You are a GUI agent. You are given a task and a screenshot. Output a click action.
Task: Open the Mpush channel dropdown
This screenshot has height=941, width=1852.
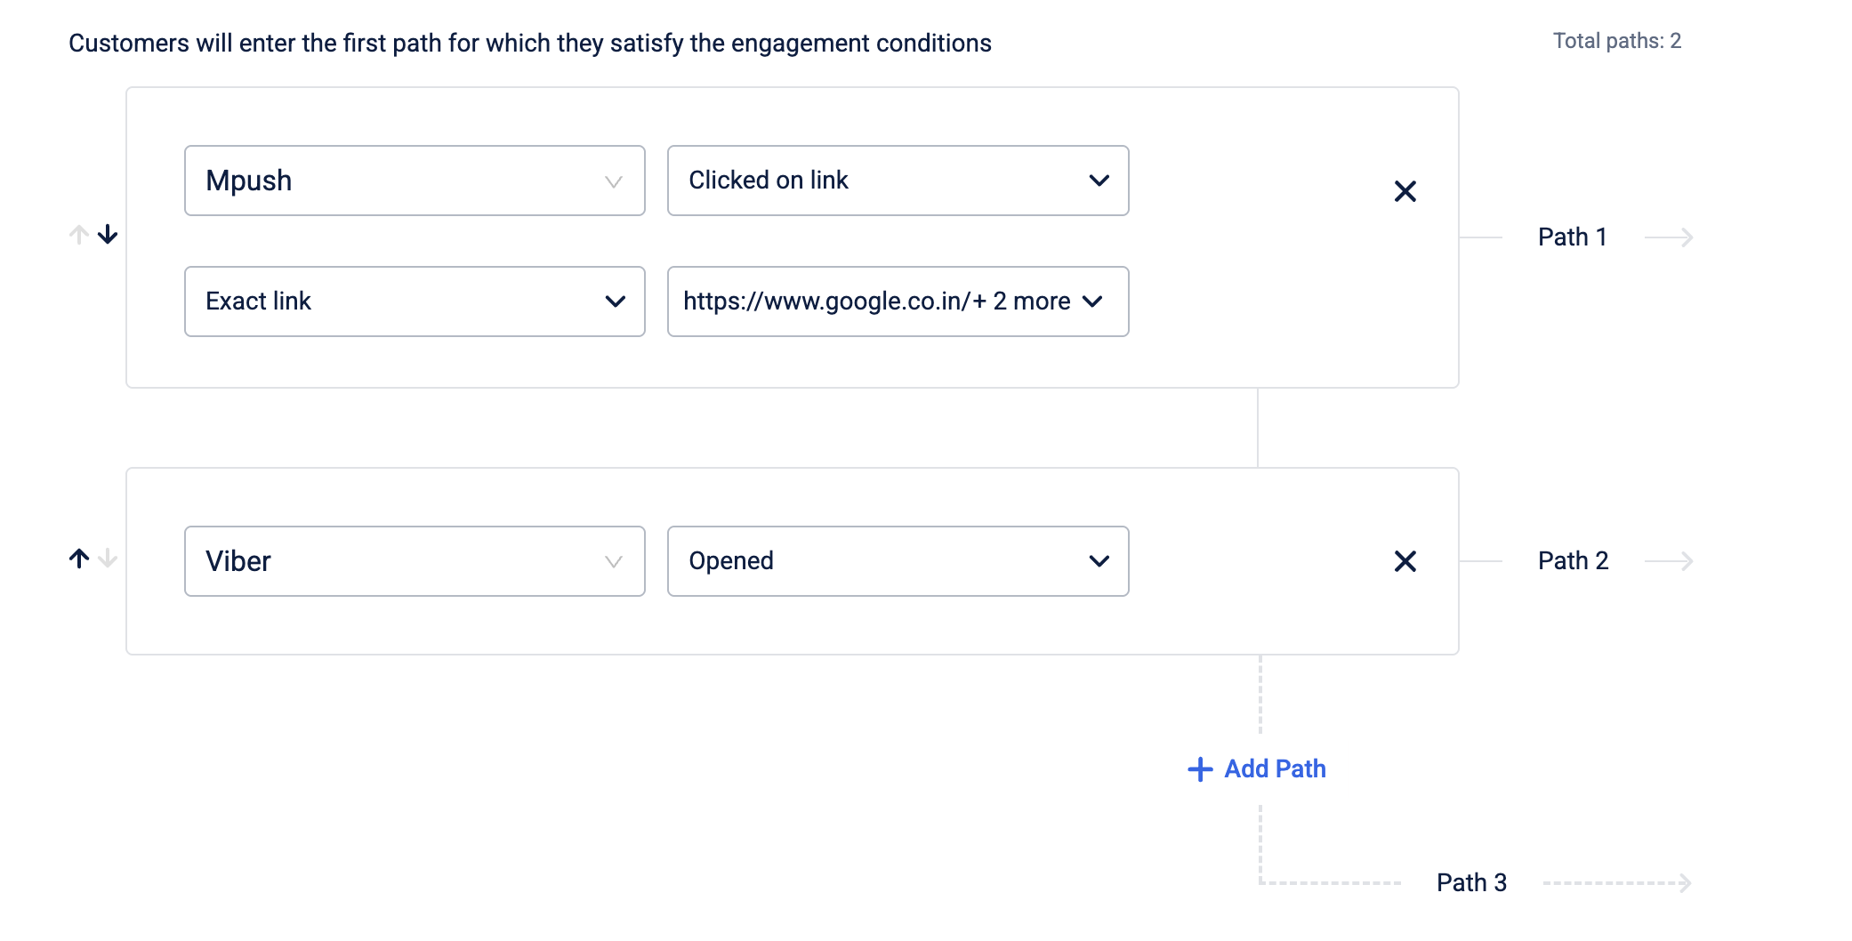[415, 181]
